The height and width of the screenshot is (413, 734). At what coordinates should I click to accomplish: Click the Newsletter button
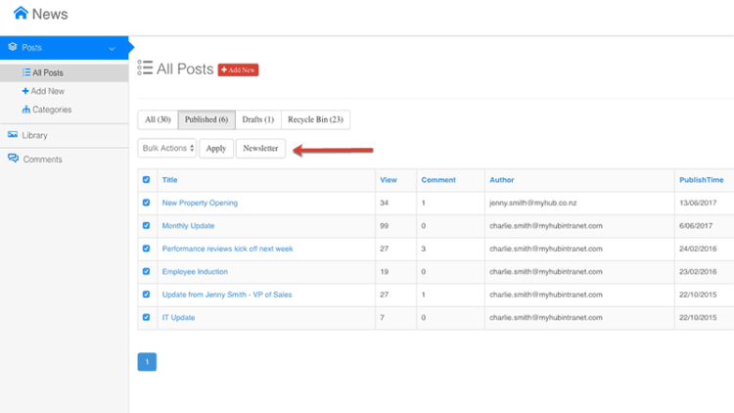[x=260, y=149]
